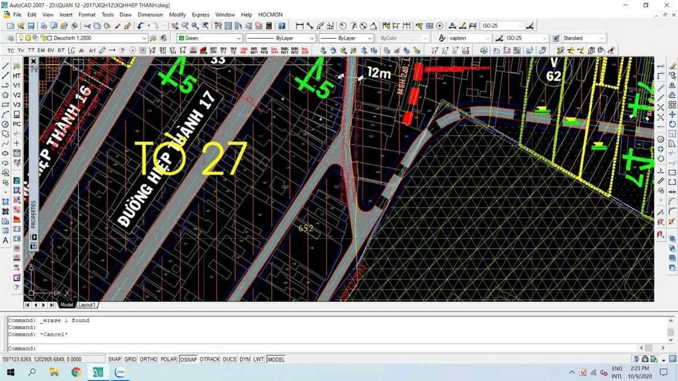This screenshot has height=381, width=678.
Task: Open the Green color control dropdown
Action: [x=210, y=38]
